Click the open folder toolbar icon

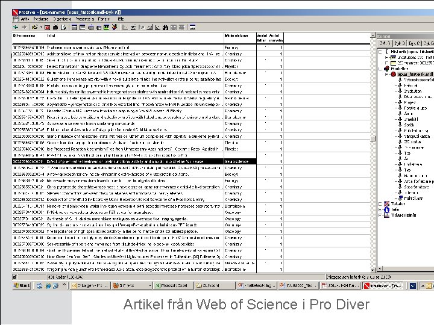(34, 27)
